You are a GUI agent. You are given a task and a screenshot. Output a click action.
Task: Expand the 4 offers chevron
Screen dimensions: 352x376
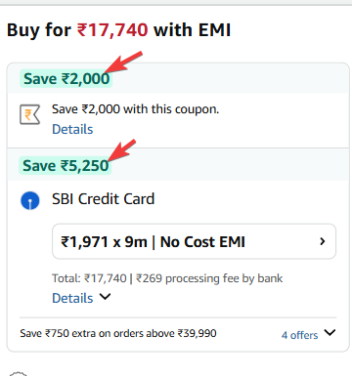pos(330,333)
